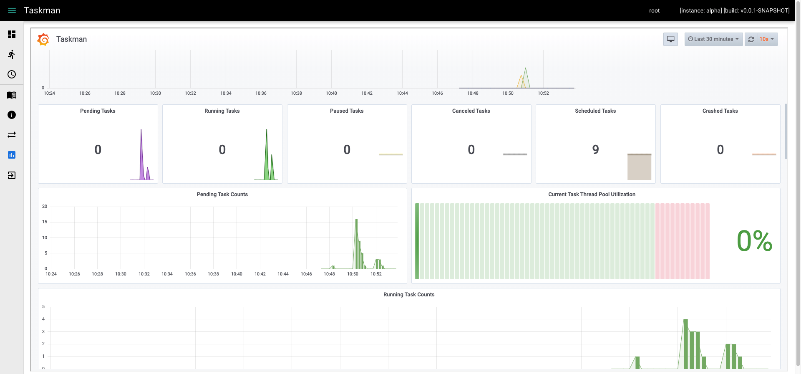
Task: Open the Scheduled Tasks panel title
Action: [x=595, y=111]
